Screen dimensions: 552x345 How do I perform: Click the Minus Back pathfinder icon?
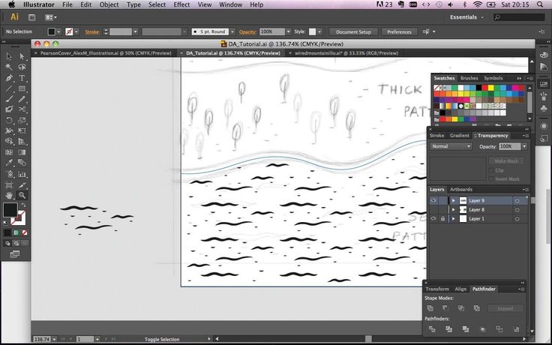pyautogui.click(x=517, y=329)
